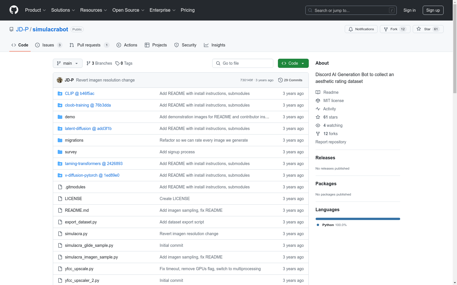Viewport: 457px width, 285px height.
Task: Click the demo folder icon
Action: point(60,117)
